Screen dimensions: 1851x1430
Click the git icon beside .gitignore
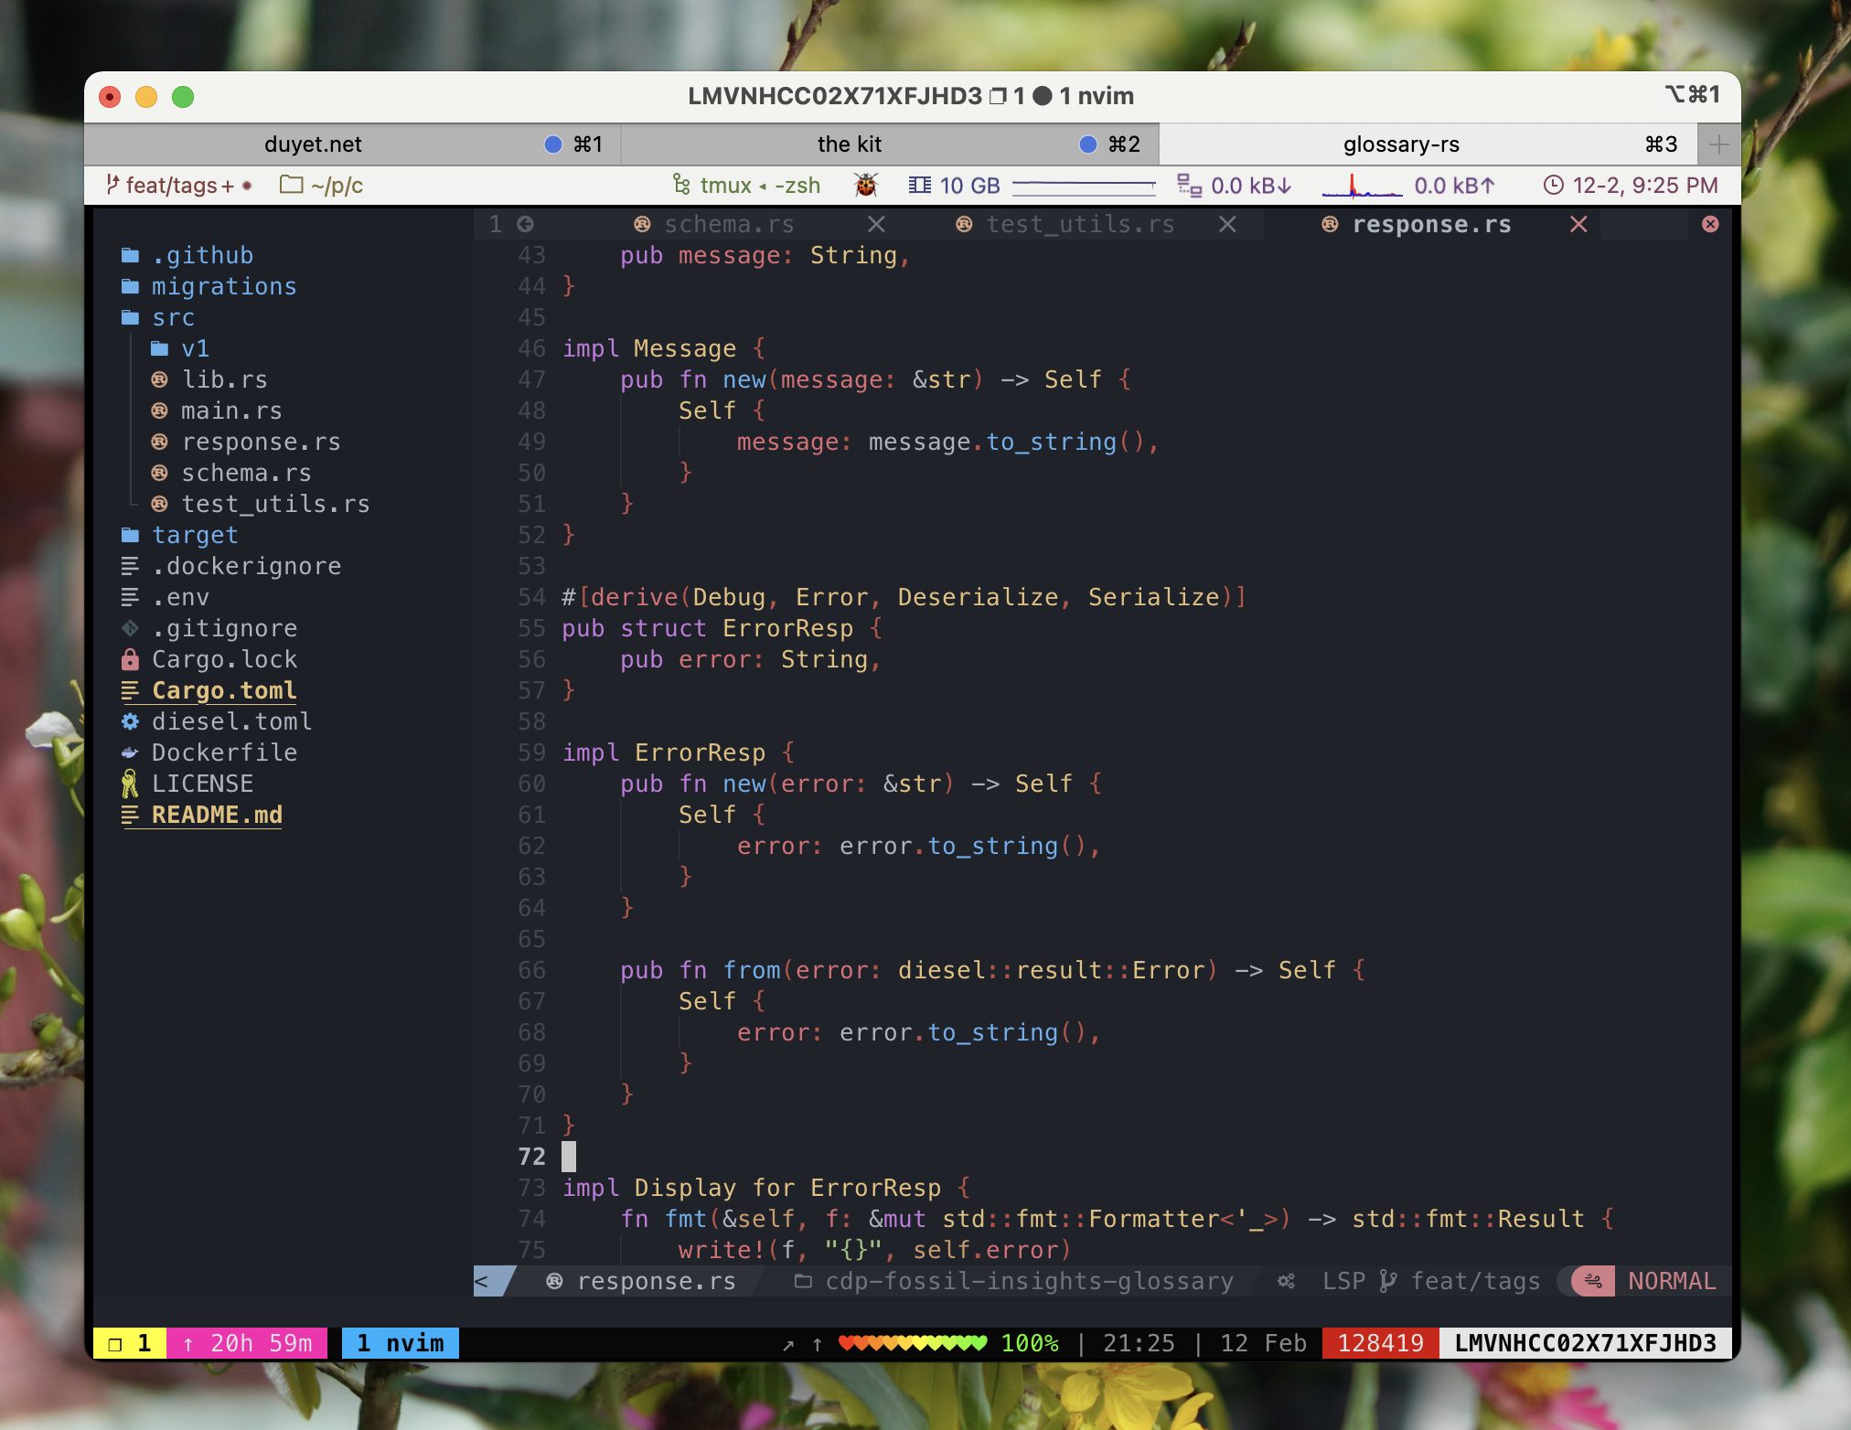130,628
